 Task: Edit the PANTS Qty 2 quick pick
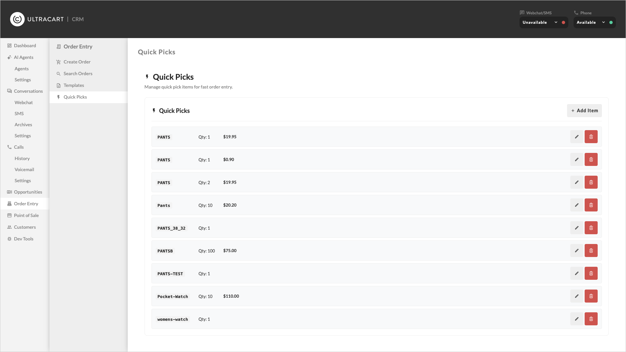coord(576,182)
